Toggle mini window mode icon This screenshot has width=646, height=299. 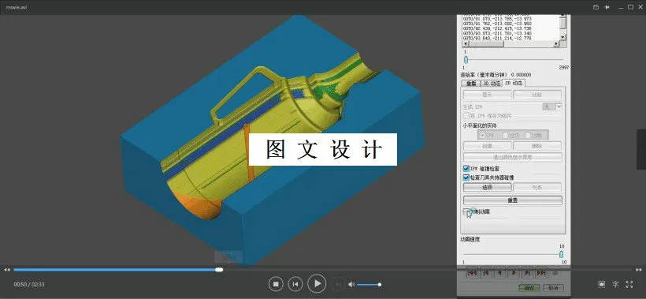coord(602,284)
